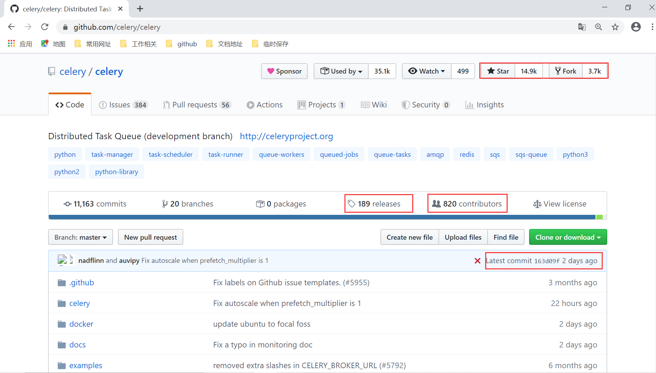The image size is (656, 373).
Task: Reload the page with refresh icon
Action: pyautogui.click(x=45, y=27)
